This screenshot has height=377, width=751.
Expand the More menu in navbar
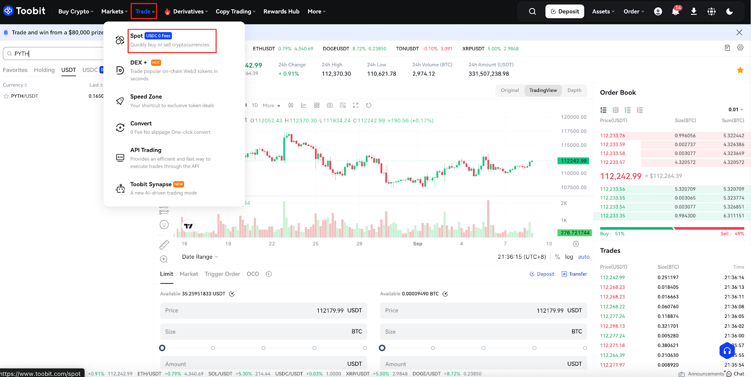pyautogui.click(x=316, y=11)
